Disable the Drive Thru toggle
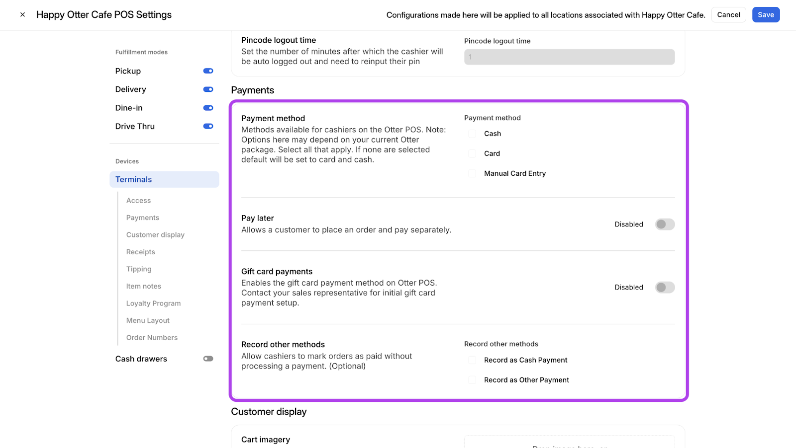The height and width of the screenshot is (448, 796). [208, 126]
